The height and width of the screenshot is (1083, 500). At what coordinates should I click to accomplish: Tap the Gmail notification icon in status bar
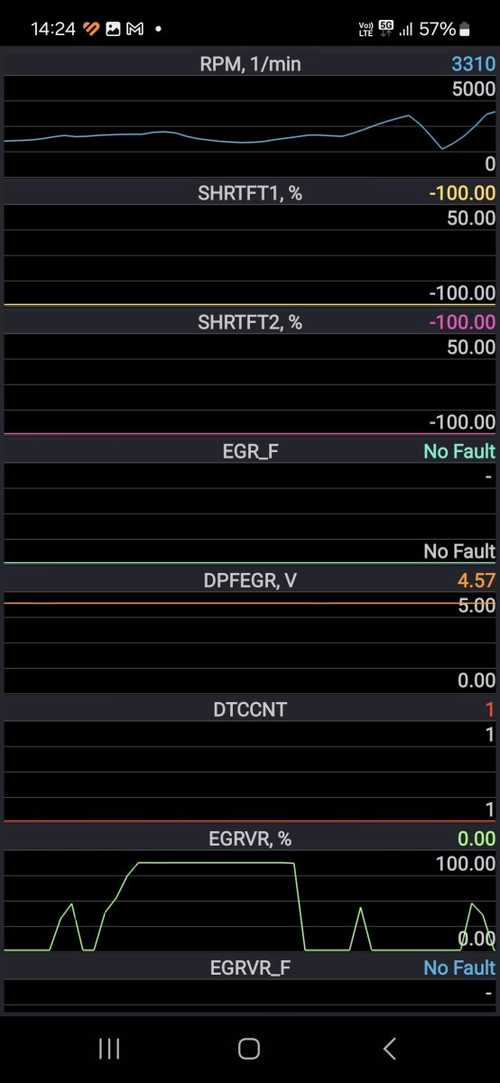point(135,29)
